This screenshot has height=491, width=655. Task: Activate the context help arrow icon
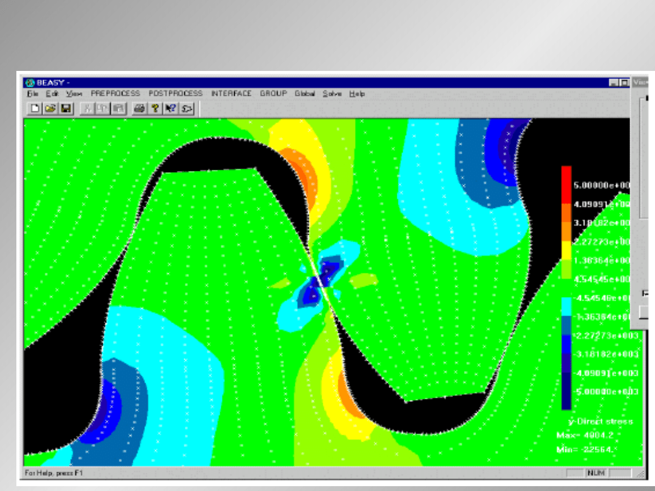point(170,109)
